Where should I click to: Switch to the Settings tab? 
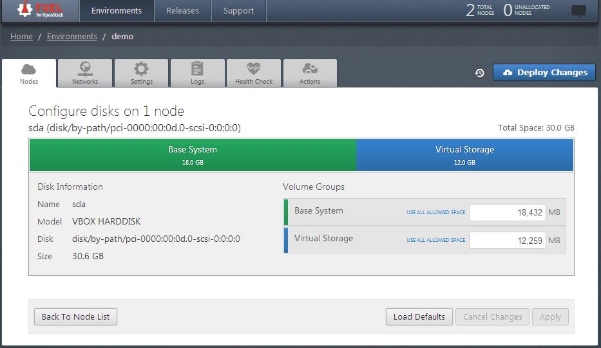(x=142, y=73)
